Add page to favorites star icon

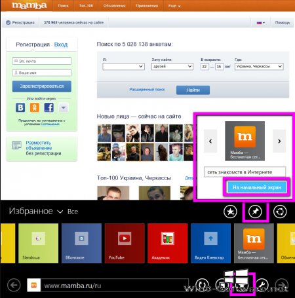[230, 212]
